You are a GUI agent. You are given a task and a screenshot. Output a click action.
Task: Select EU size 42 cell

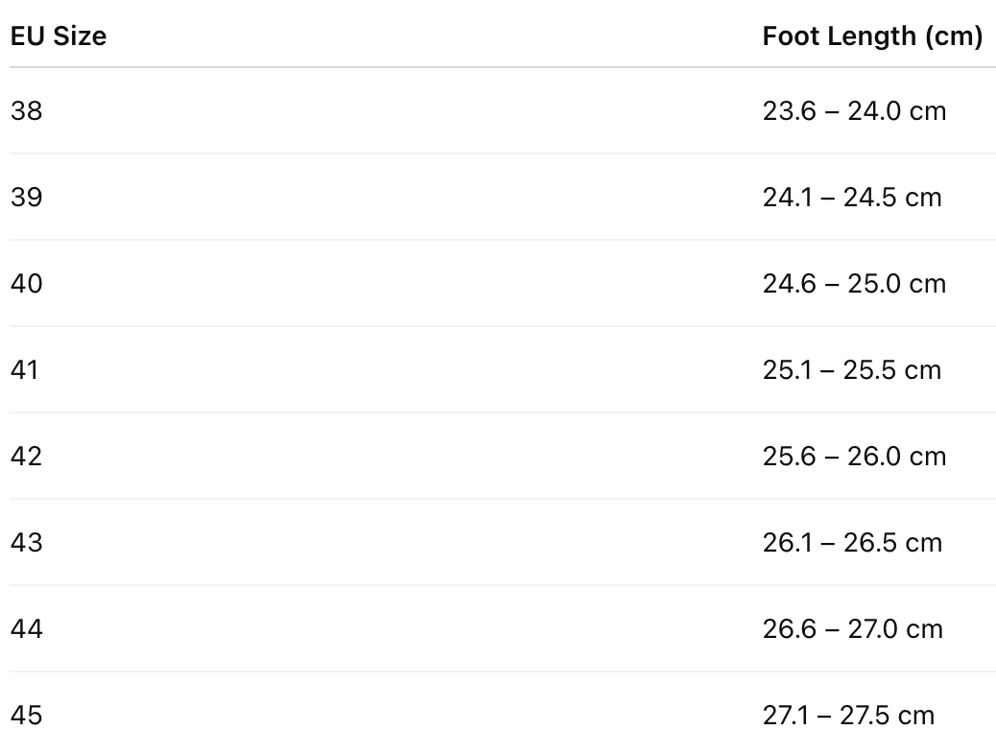pyautogui.click(x=27, y=457)
